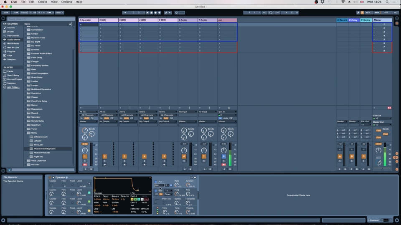Select Plug-ins category in the browser
The height and width of the screenshot is (225, 401).
[x=11, y=51]
